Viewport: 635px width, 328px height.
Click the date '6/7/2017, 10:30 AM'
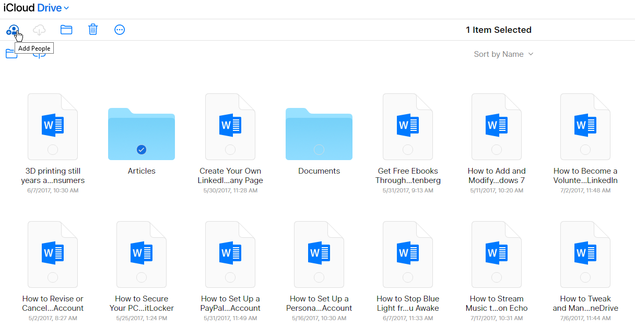tap(53, 190)
